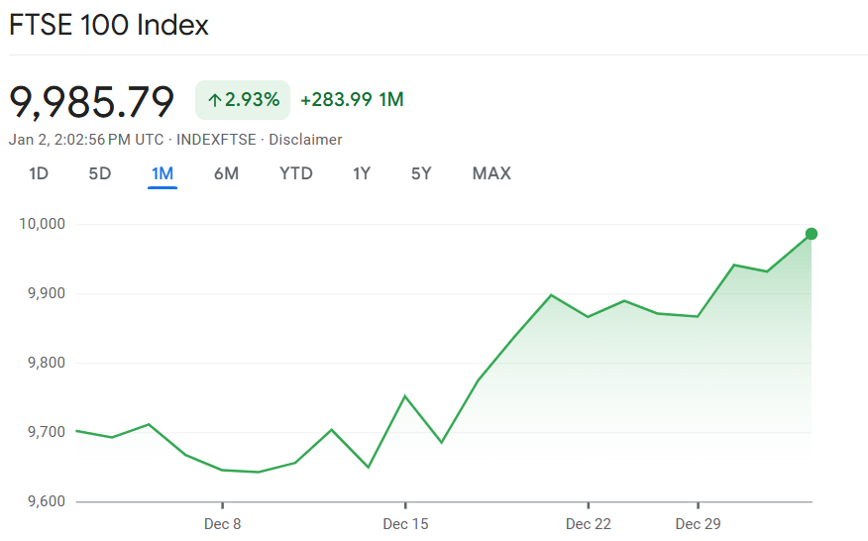Click the 9,985.79 index price
Screen dimensions: 868x541
tap(92, 101)
